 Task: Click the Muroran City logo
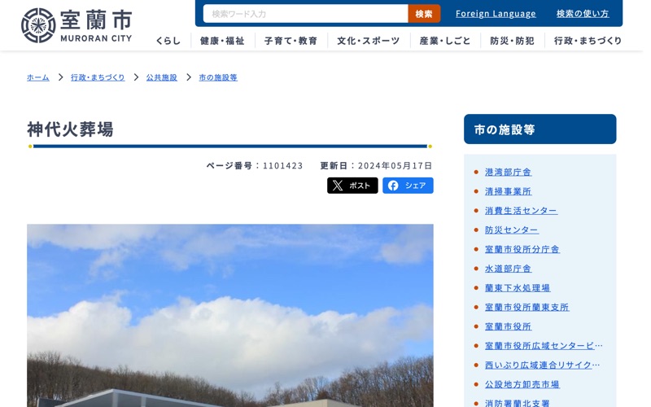point(76,25)
